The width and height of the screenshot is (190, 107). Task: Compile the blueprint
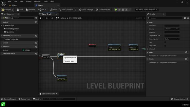(x=6, y=10)
